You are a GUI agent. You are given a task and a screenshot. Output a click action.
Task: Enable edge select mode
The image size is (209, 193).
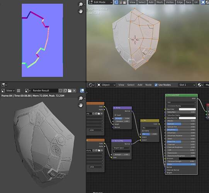click(x=121, y=2)
